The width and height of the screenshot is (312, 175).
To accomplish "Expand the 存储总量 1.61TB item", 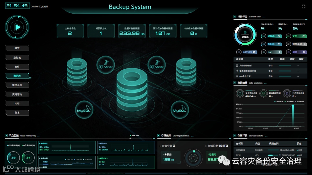I will (x=217, y=146).
